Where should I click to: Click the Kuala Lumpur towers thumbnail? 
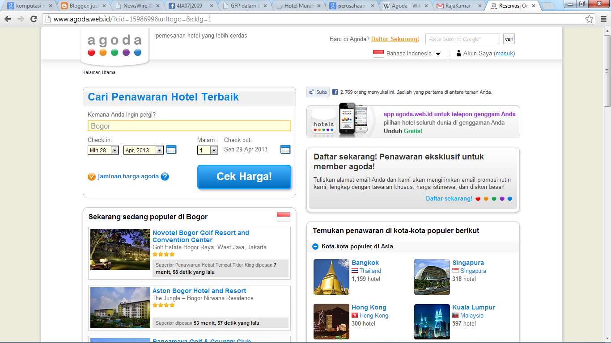[432, 322]
